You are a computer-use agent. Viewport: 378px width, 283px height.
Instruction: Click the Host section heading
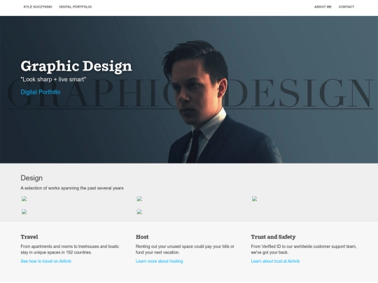[x=142, y=237]
